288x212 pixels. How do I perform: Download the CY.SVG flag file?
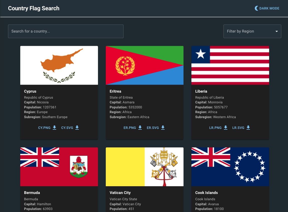[70, 128]
